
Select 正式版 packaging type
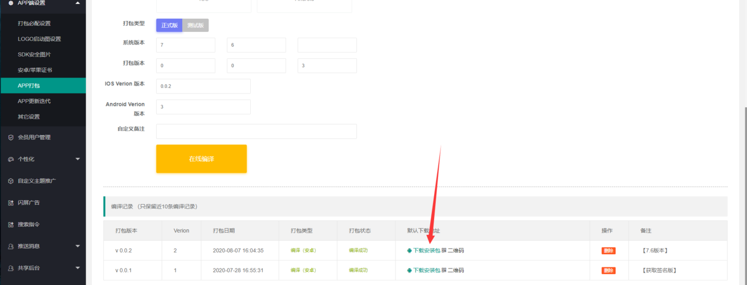pos(169,25)
